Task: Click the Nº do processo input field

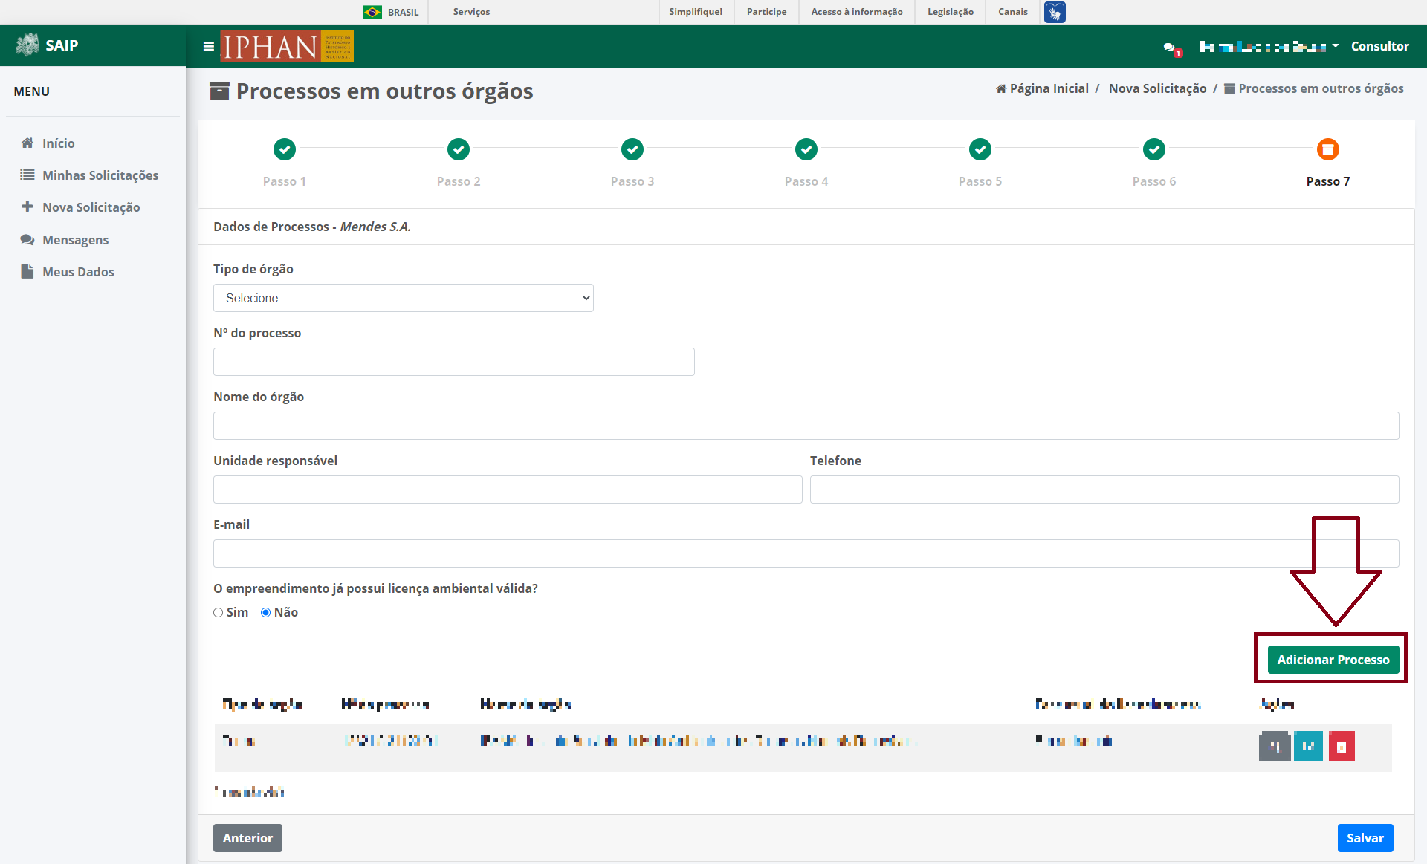Action: tap(454, 362)
